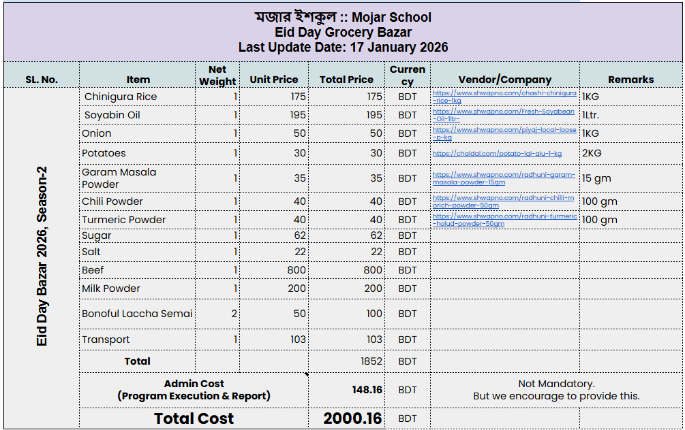Select the Remarks header cell
The height and width of the screenshot is (430, 685).
coord(630,80)
